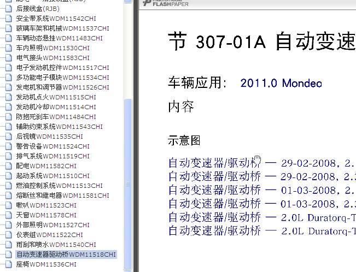Click page icon beside 多功能电子模块WDM11534CHI

click(9, 78)
